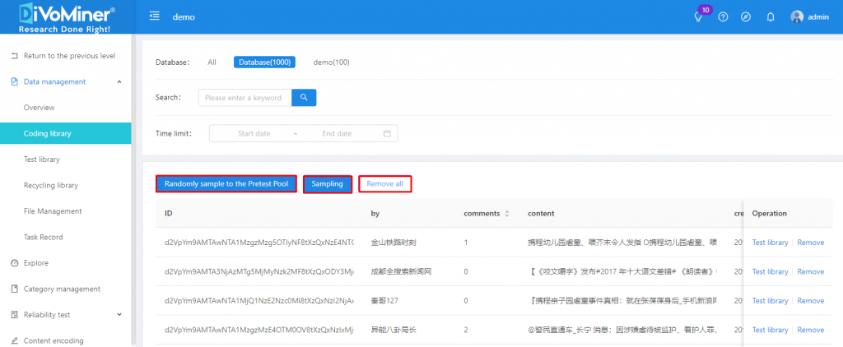Image resolution: width=843 pixels, height=347 pixels.
Task: Open the compass navigation icon
Action: click(746, 17)
